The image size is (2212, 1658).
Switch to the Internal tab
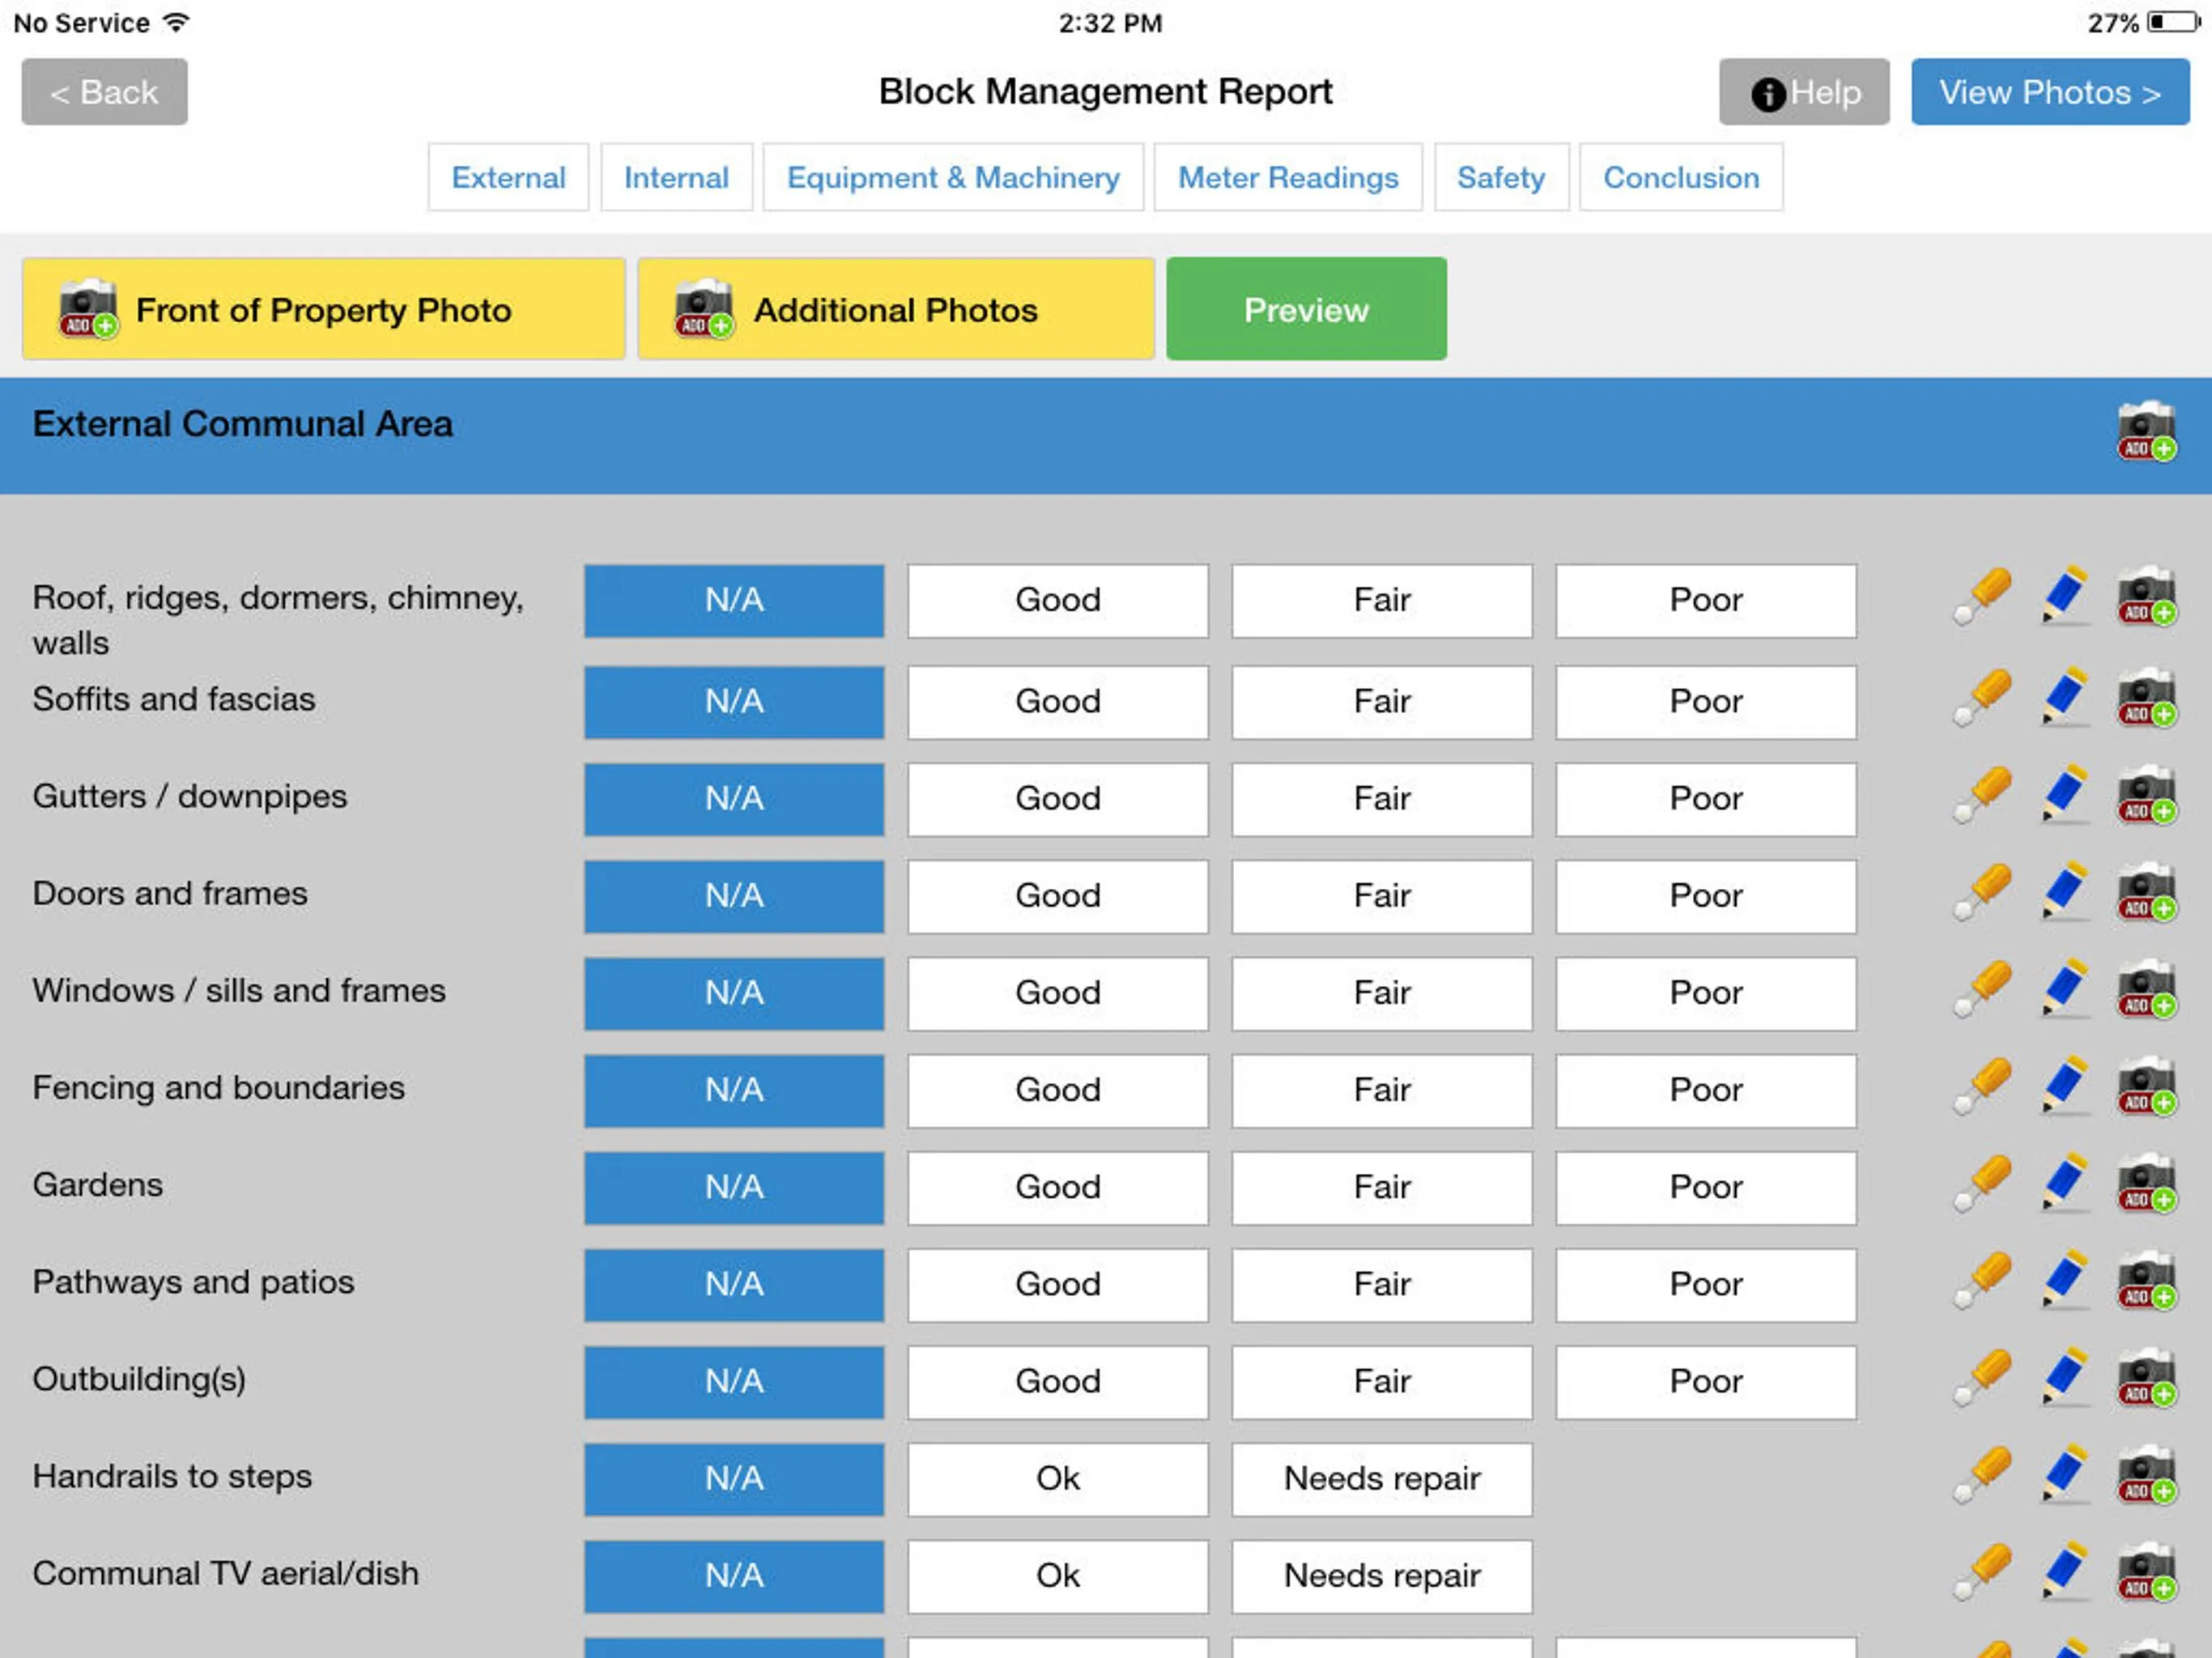674,177
